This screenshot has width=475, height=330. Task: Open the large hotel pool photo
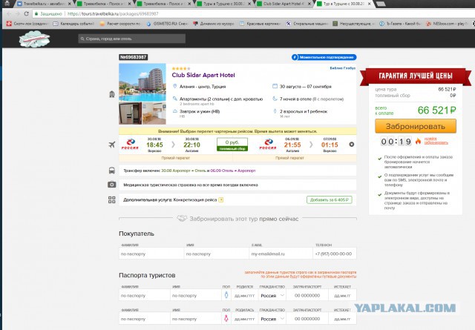tap(142, 82)
